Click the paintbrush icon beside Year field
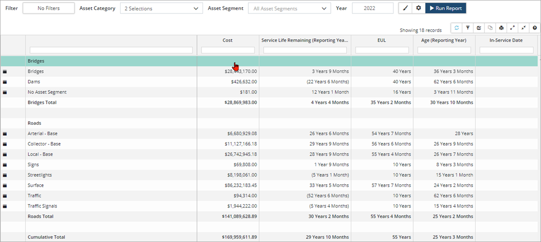This screenshot has height=242, width=541. [405, 8]
